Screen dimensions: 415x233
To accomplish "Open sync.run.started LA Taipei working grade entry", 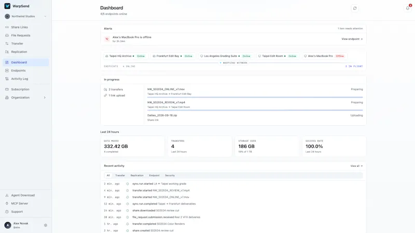I will (233, 184).
